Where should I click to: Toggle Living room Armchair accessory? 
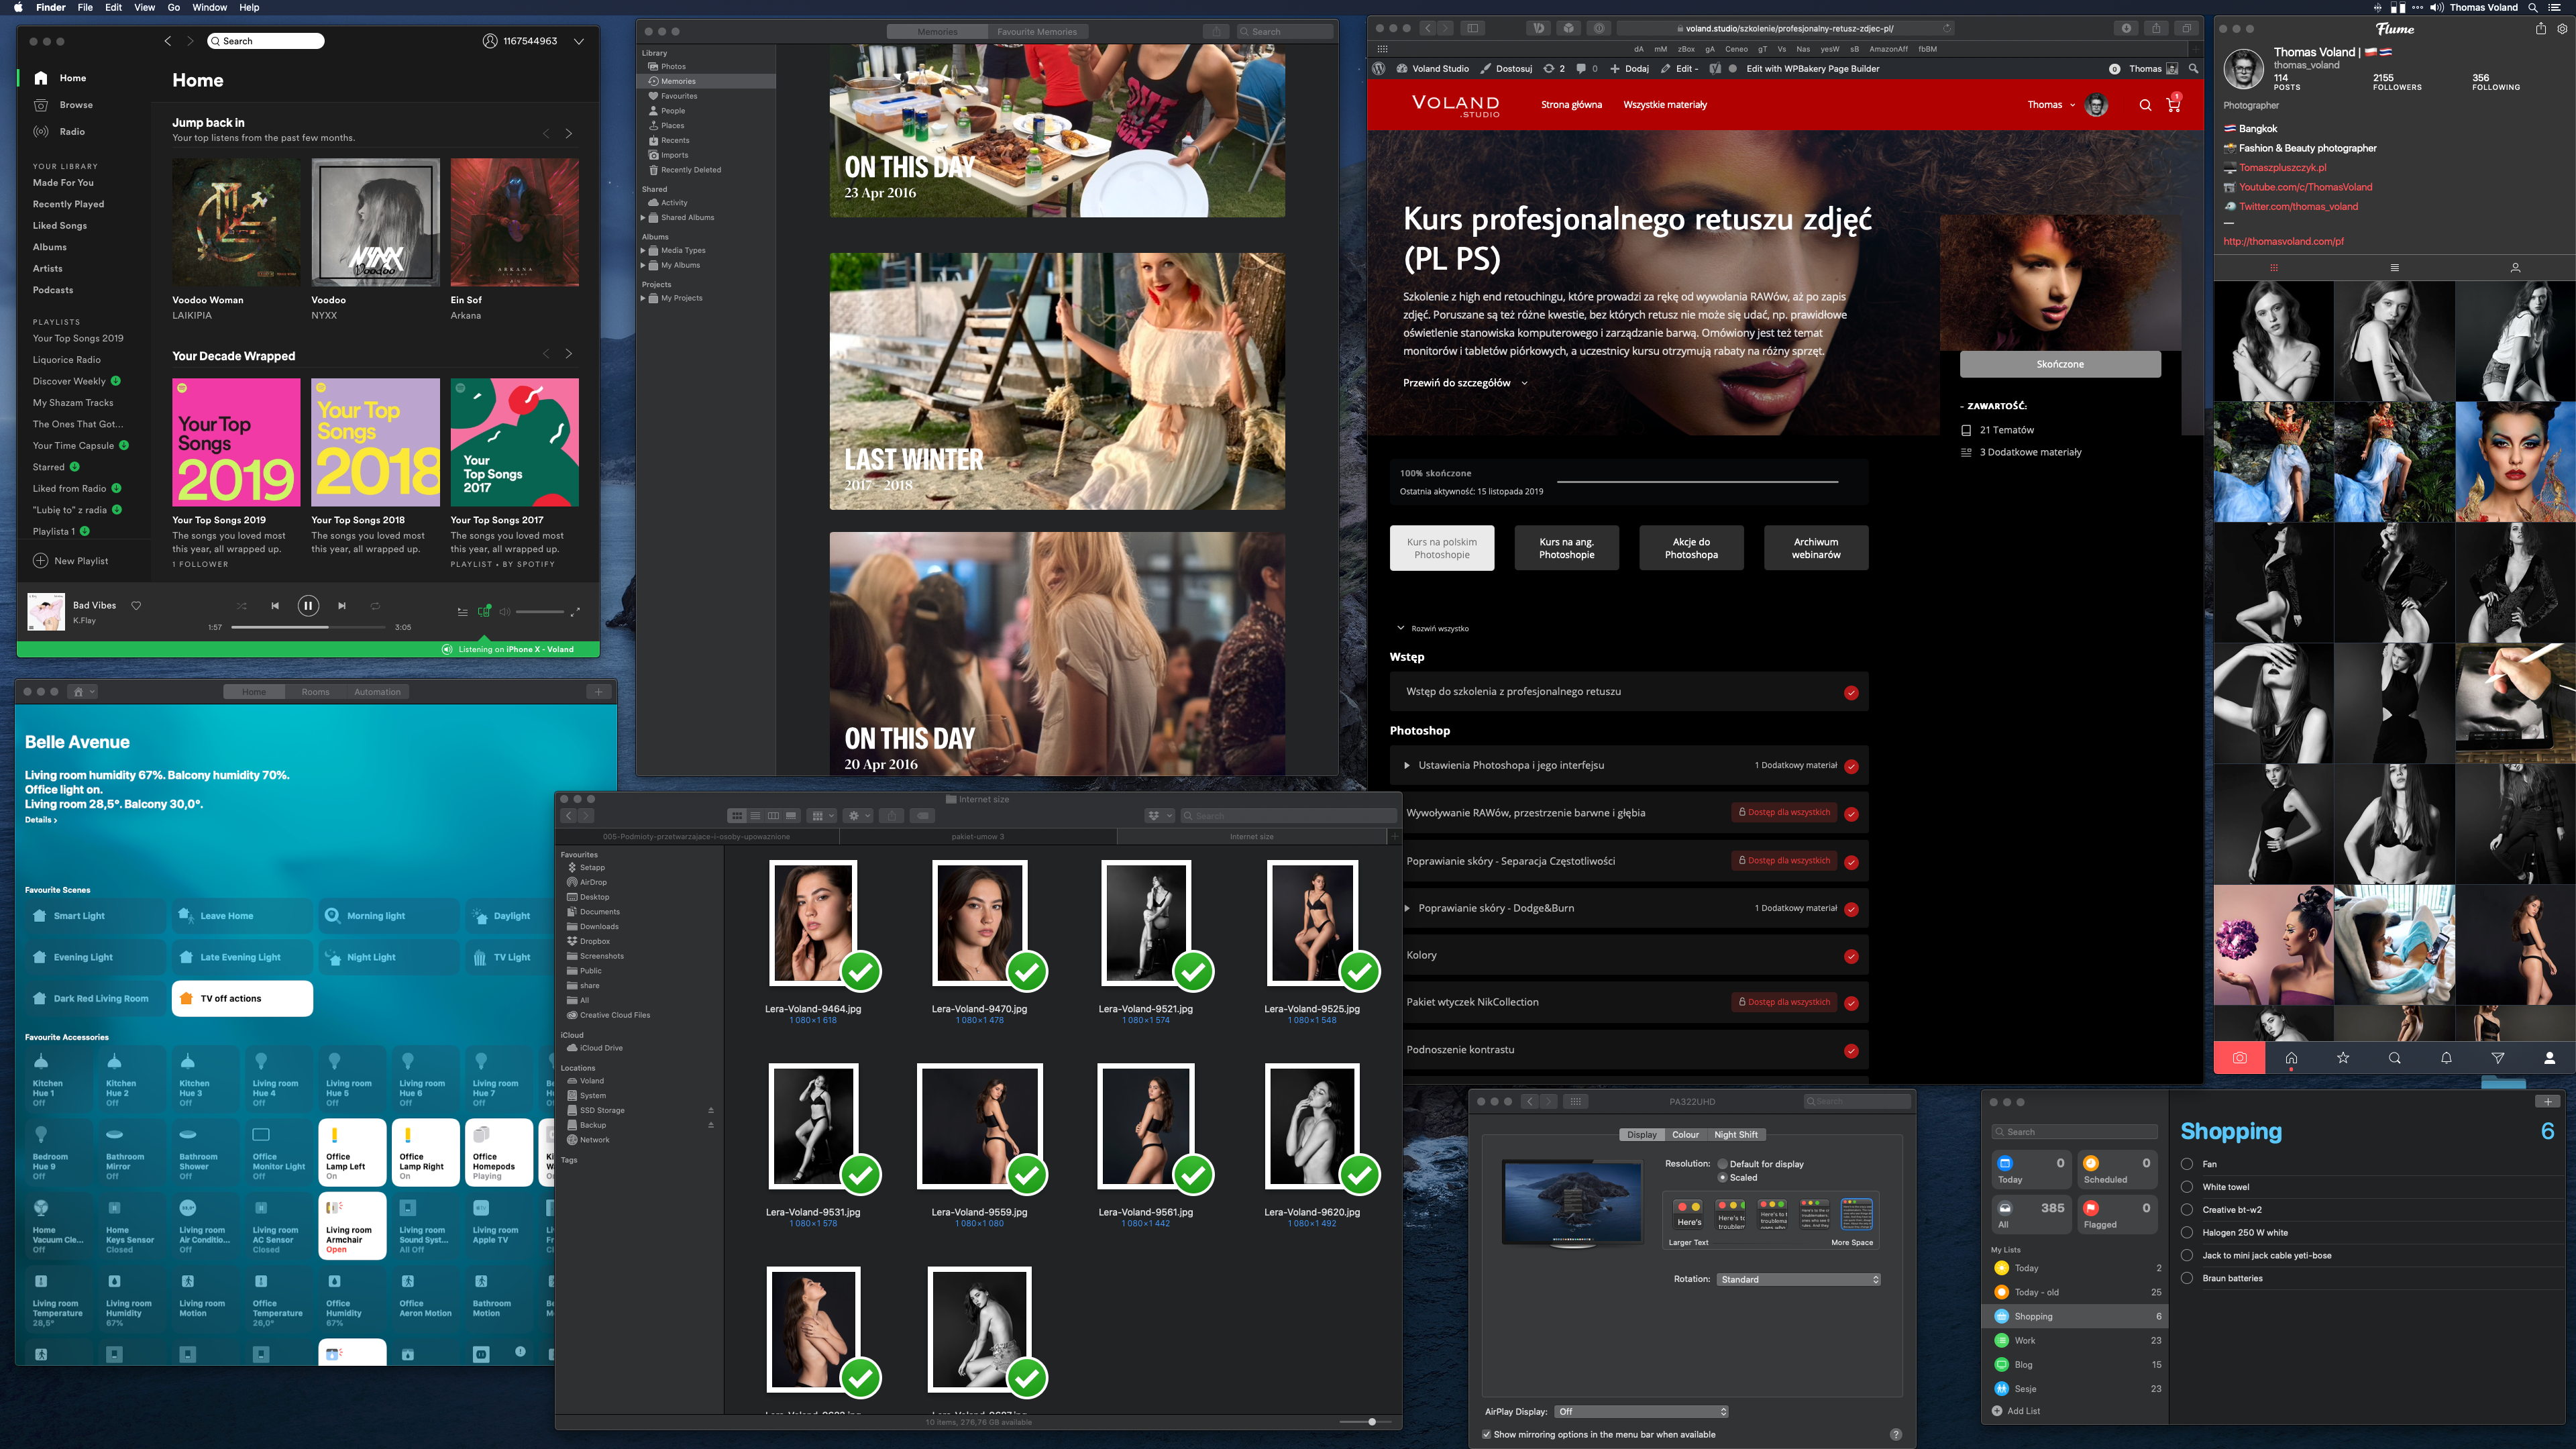pyautogui.click(x=352, y=1226)
